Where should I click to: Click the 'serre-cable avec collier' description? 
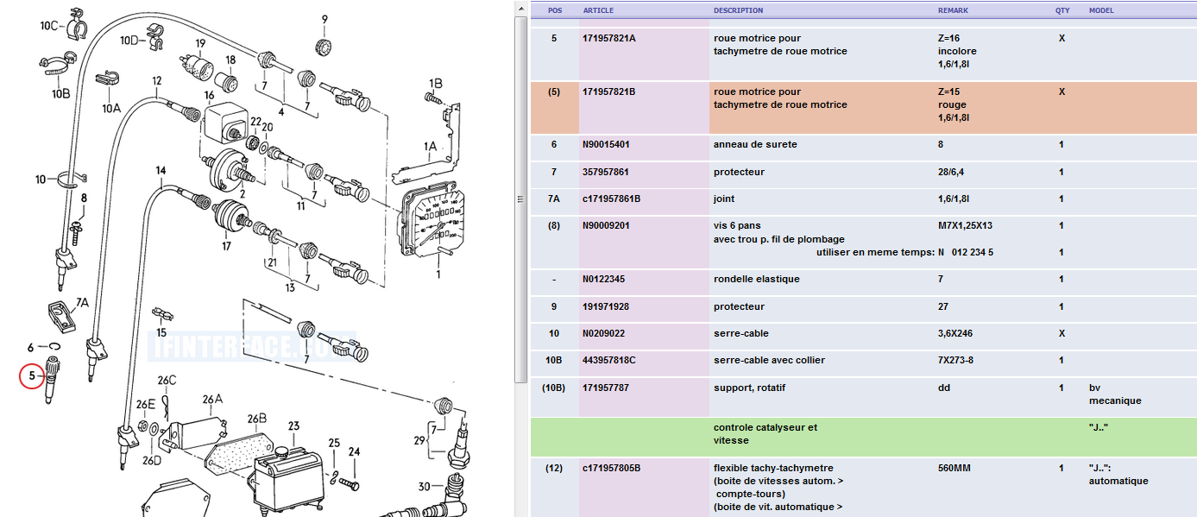tap(770, 361)
